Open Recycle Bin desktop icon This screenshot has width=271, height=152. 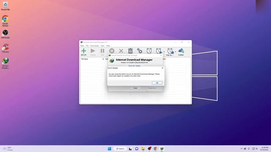[x=6, y=6]
